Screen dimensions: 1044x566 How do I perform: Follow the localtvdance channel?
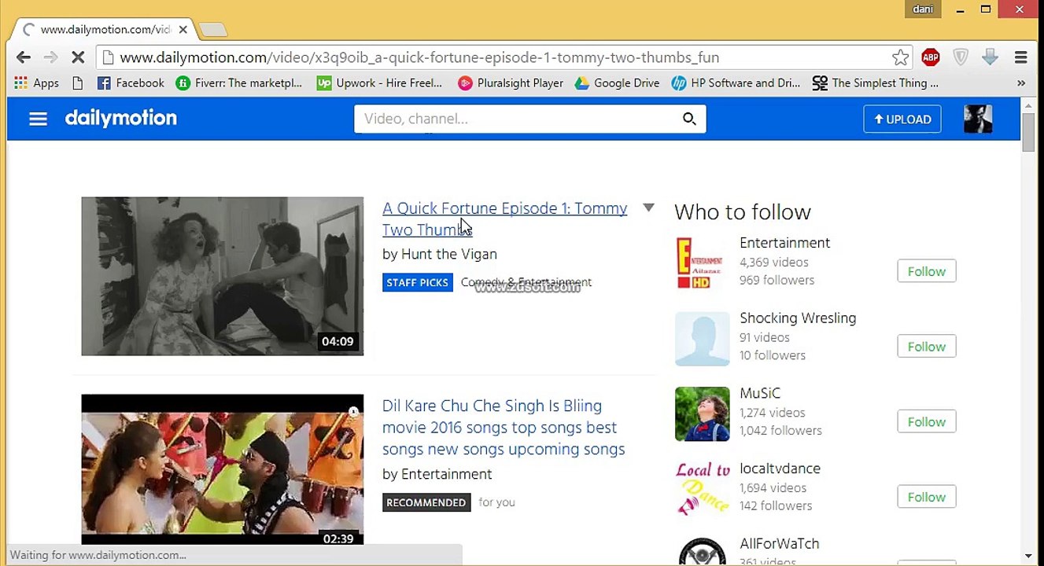tap(927, 497)
